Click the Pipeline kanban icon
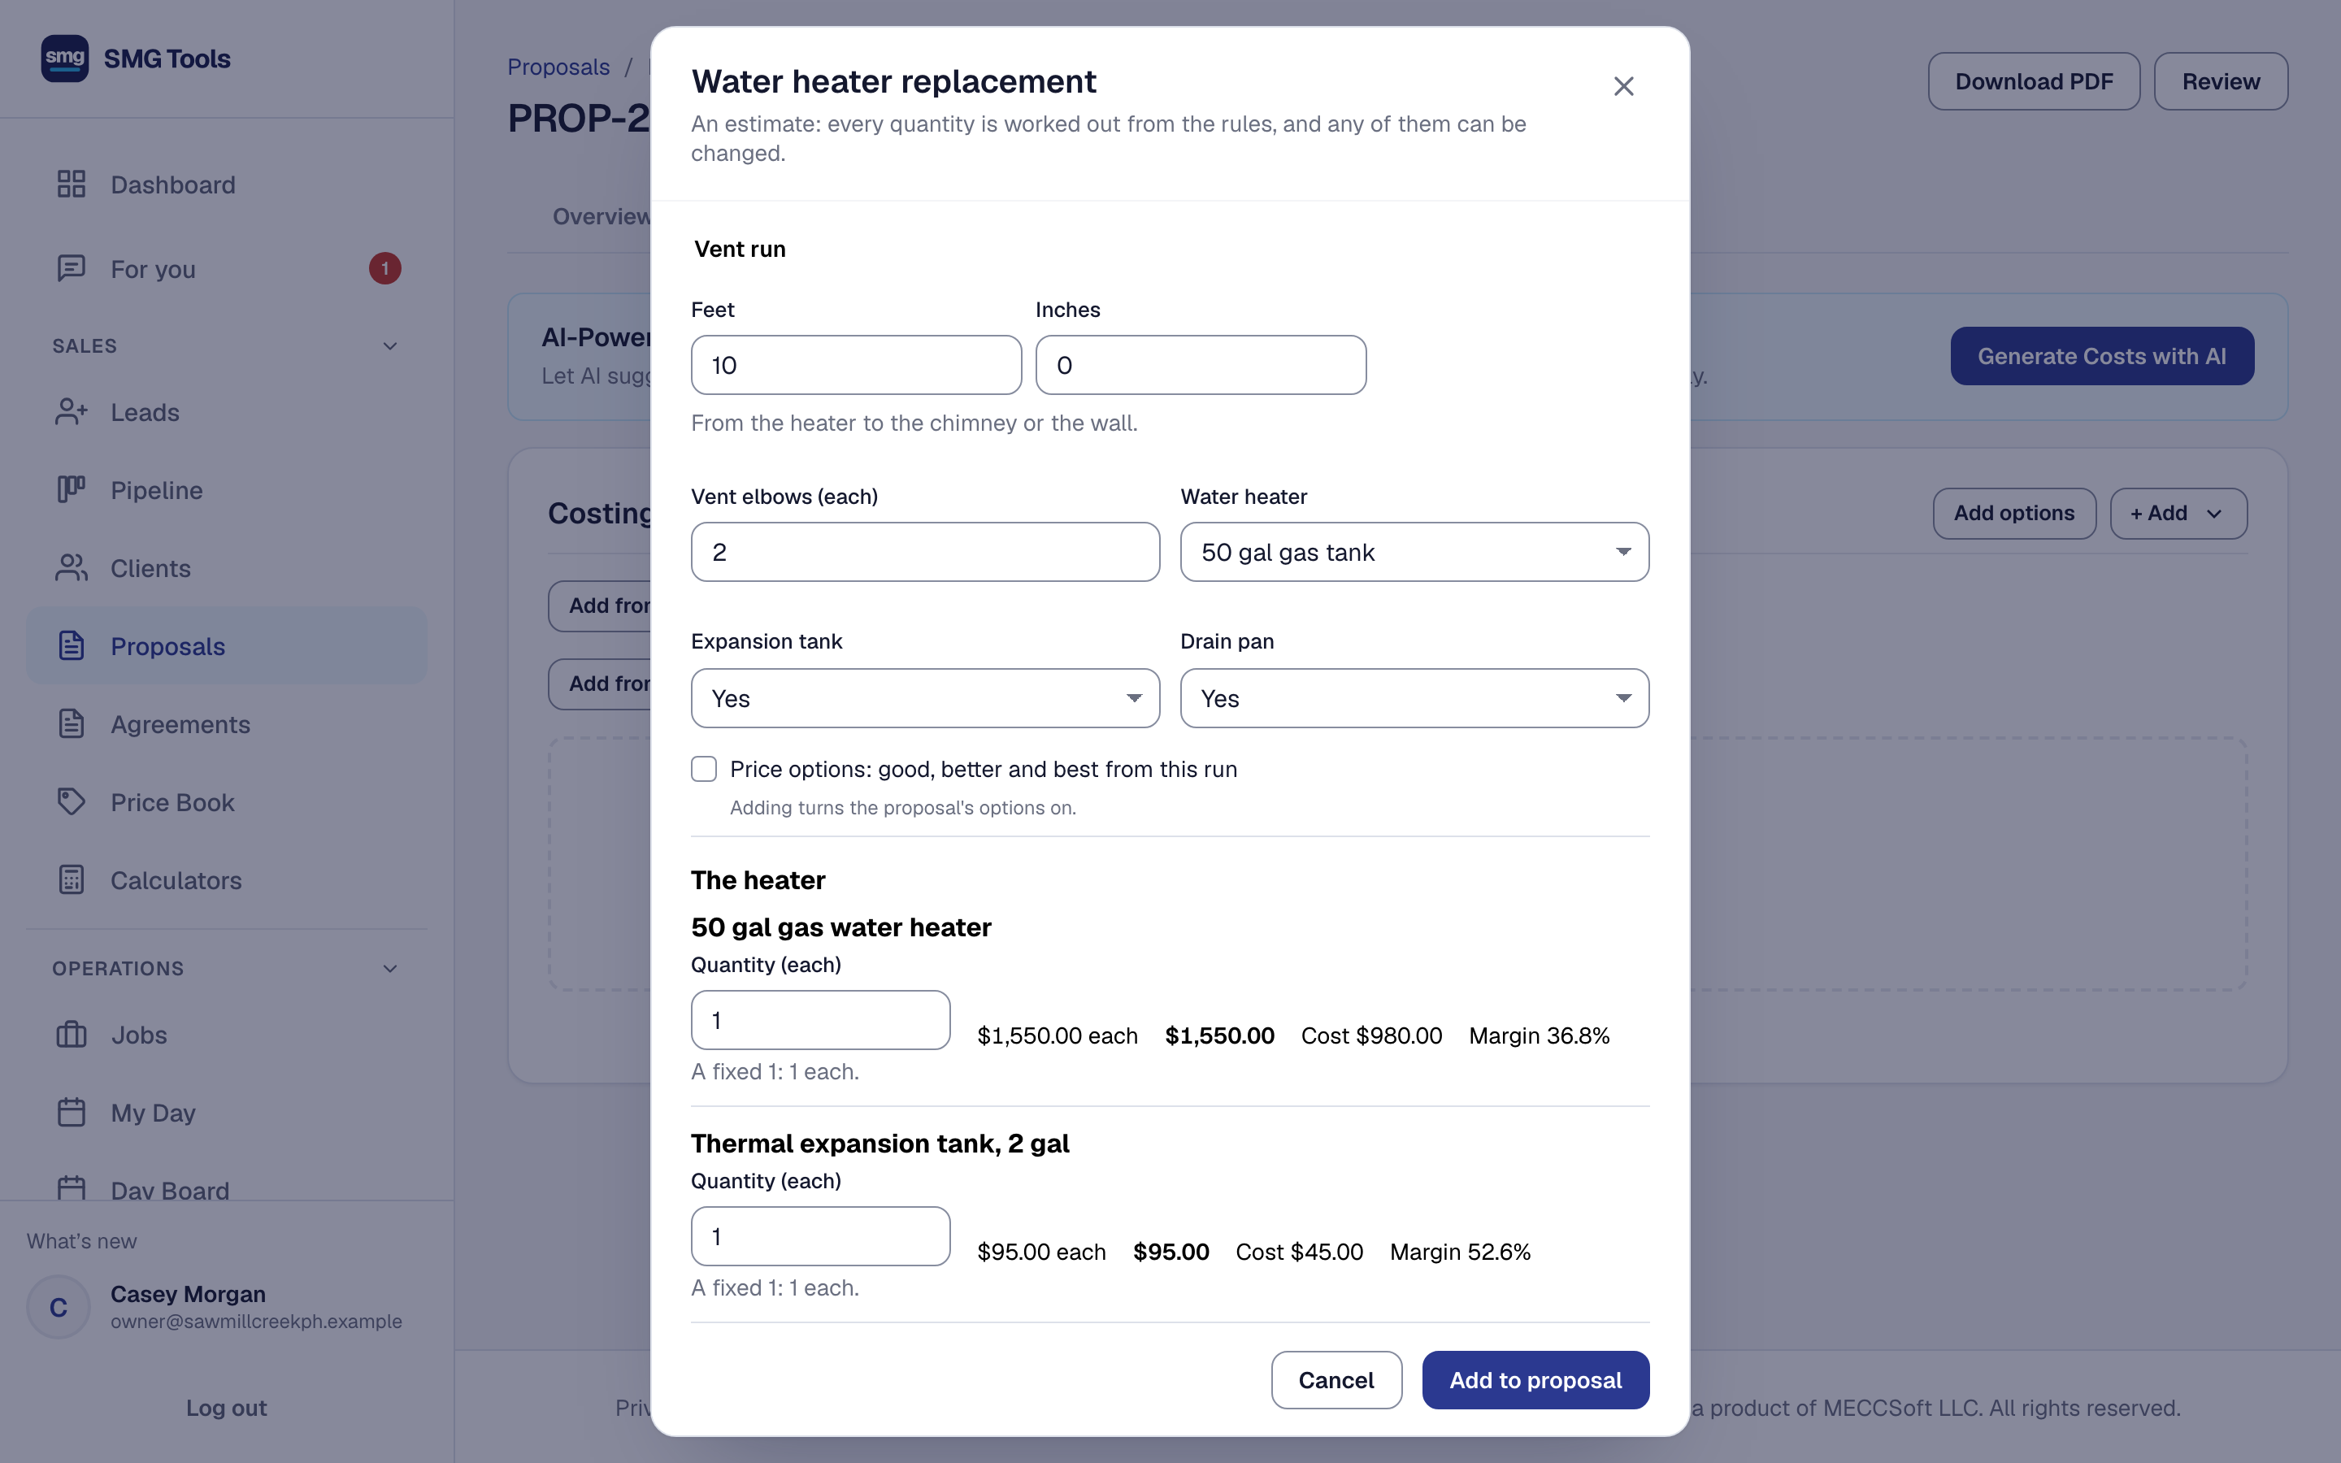This screenshot has width=2341, height=1463. 72,489
